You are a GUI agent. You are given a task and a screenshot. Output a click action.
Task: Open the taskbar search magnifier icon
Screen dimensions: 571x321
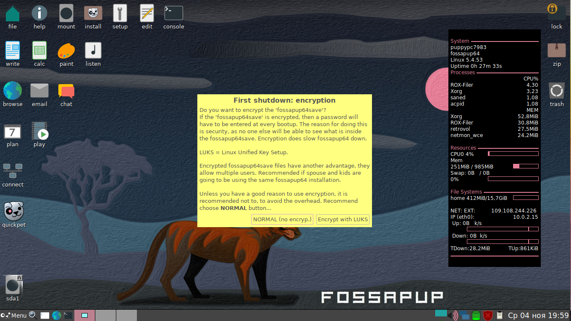(33, 315)
